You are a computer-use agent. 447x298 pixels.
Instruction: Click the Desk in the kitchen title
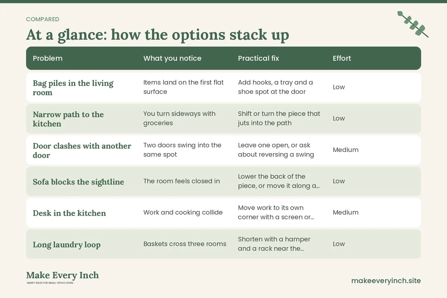[x=69, y=213]
